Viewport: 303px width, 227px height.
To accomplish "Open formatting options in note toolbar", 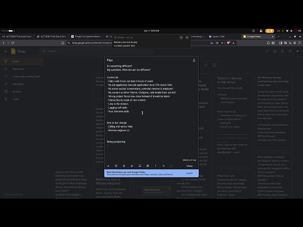I will [x=108, y=166].
